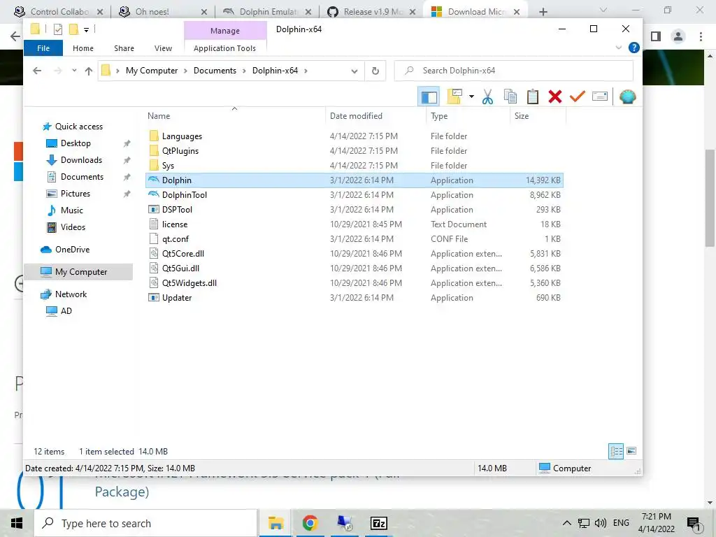Cut selection with the scissors icon

click(x=487, y=96)
